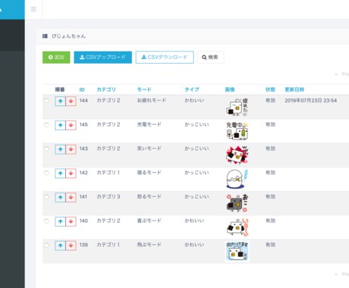This screenshot has height=288, width=349.
Task: Click the 怒るモード cell in row 141
Action: point(149,196)
